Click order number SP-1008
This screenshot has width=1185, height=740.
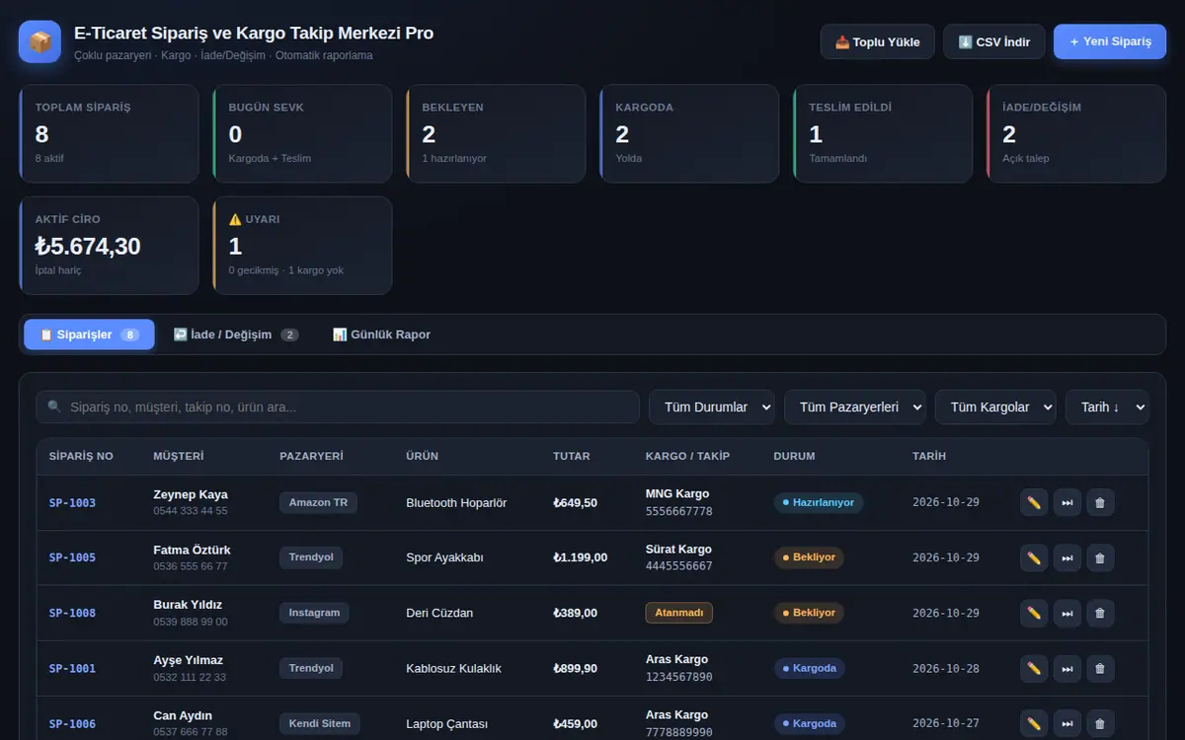tap(72, 613)
